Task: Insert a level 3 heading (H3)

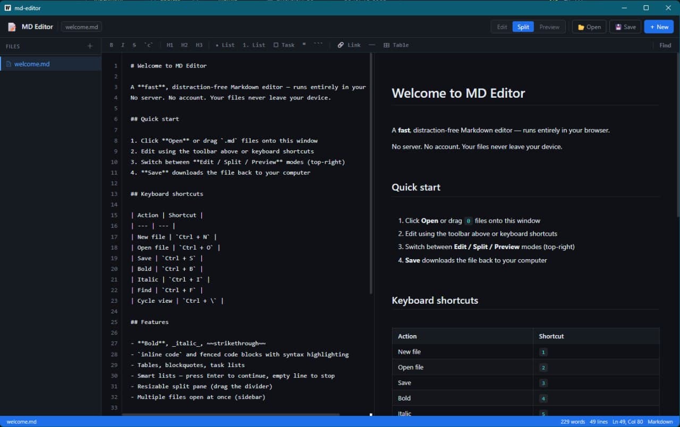Action: click(x=199, y=45)
